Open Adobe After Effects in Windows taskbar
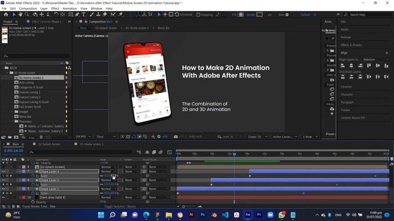 coord(247,215)
